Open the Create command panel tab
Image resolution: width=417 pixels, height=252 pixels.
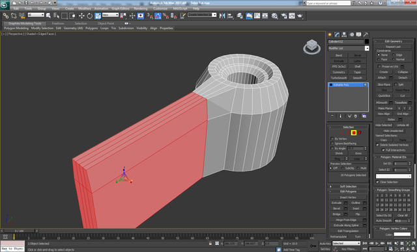pos(330,34)
